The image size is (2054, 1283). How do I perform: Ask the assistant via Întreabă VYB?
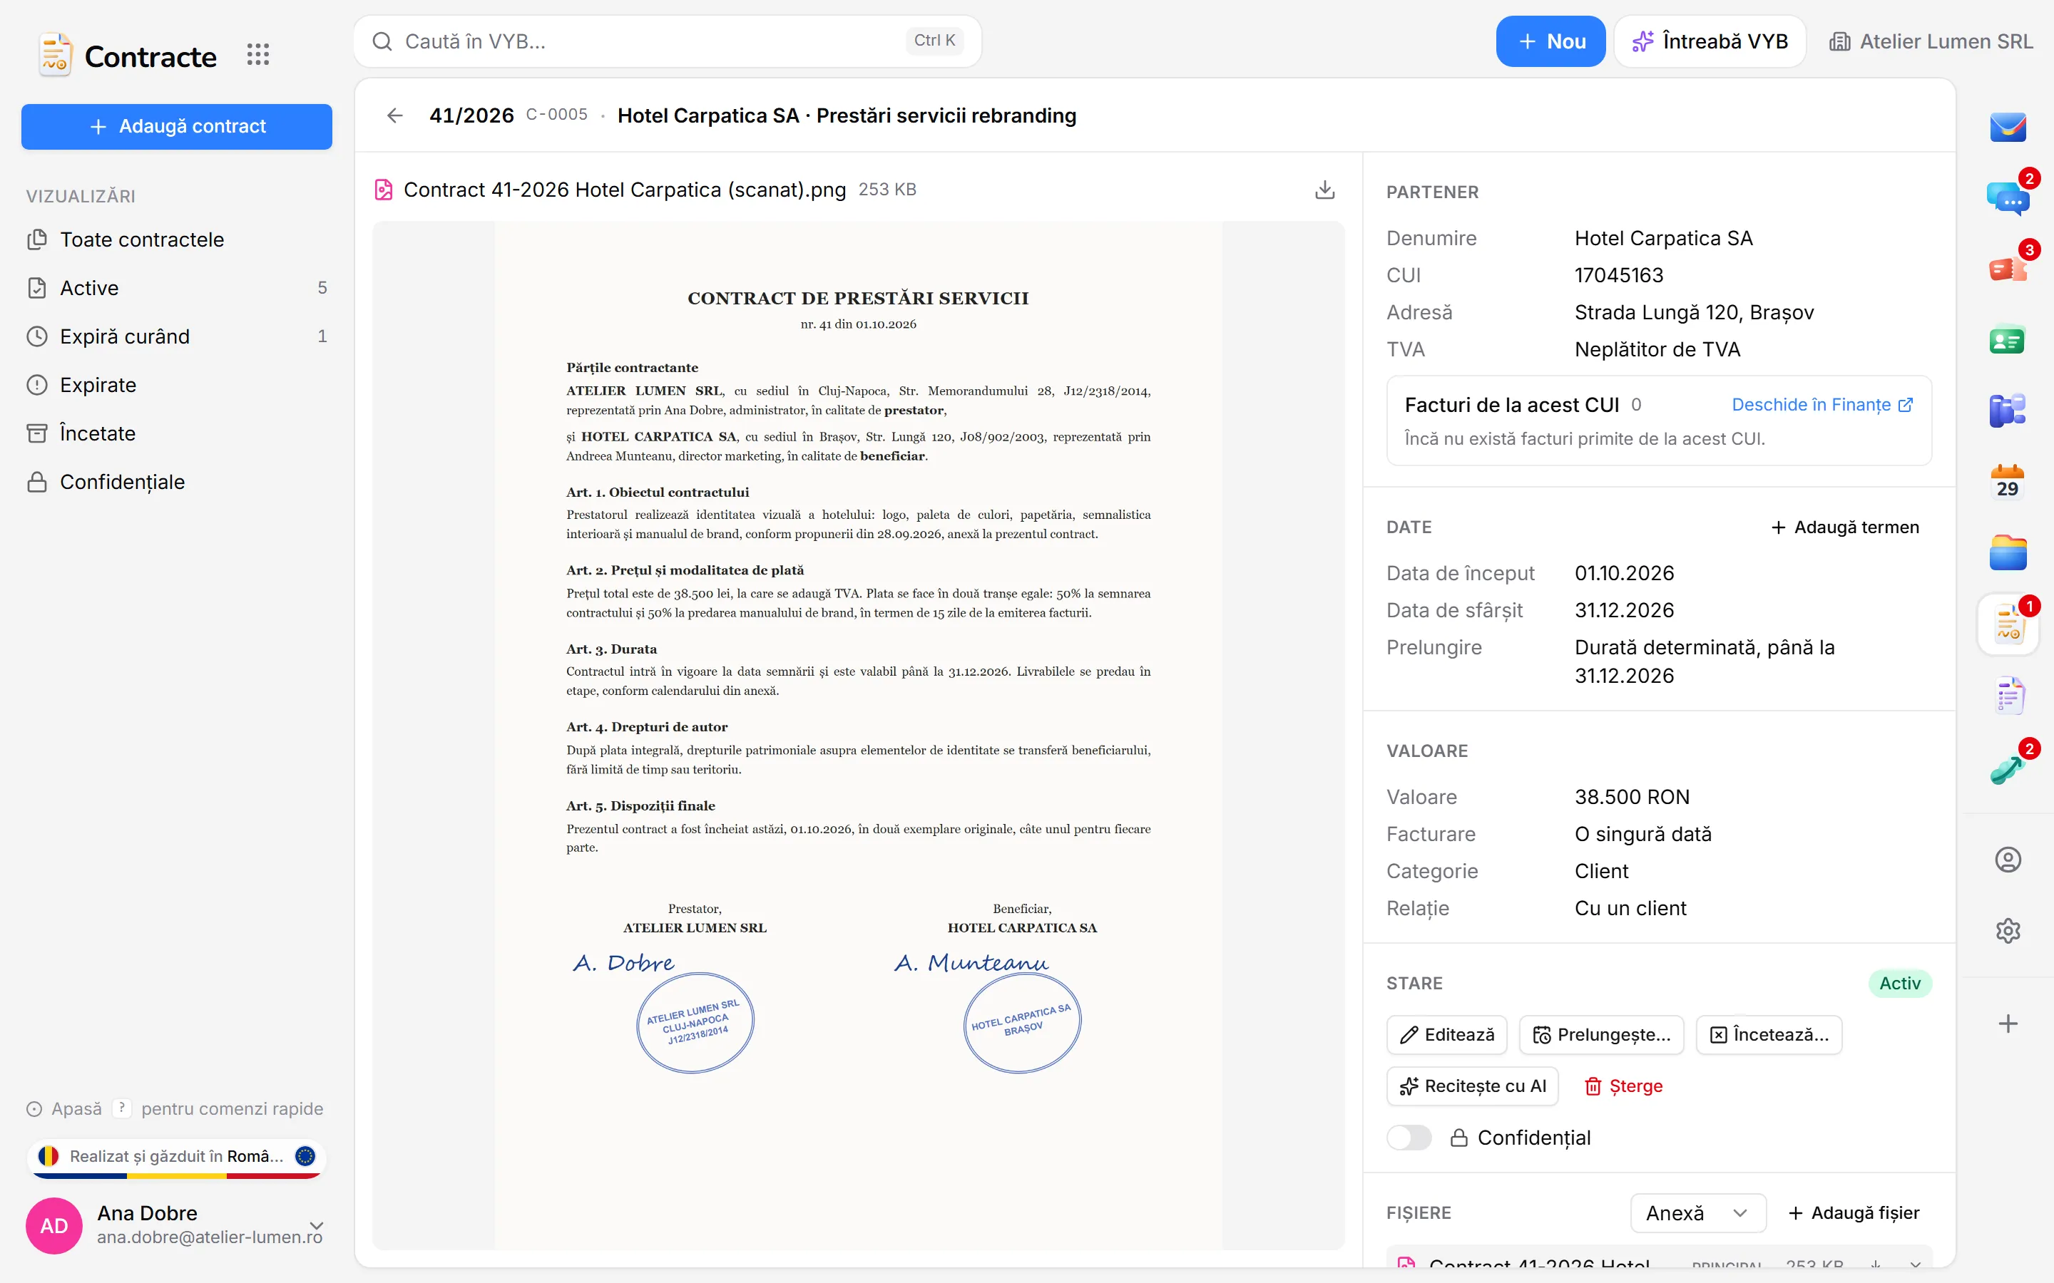click(x=1710, y=41)
